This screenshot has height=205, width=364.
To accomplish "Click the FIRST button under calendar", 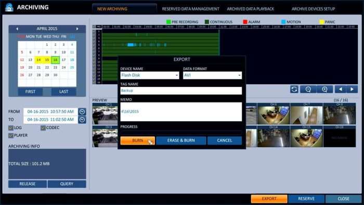I will click(30, 92).
